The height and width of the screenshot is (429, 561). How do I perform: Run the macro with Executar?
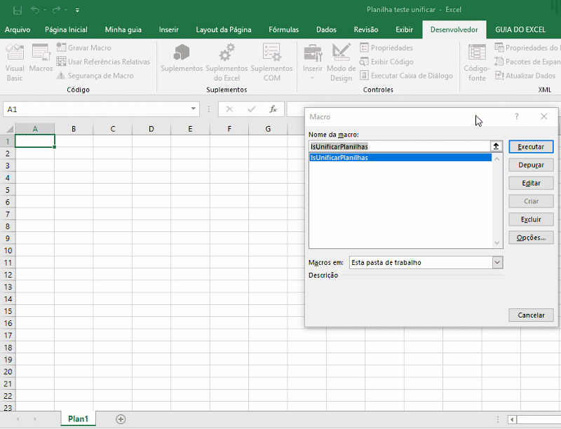(x=531, y=147)
